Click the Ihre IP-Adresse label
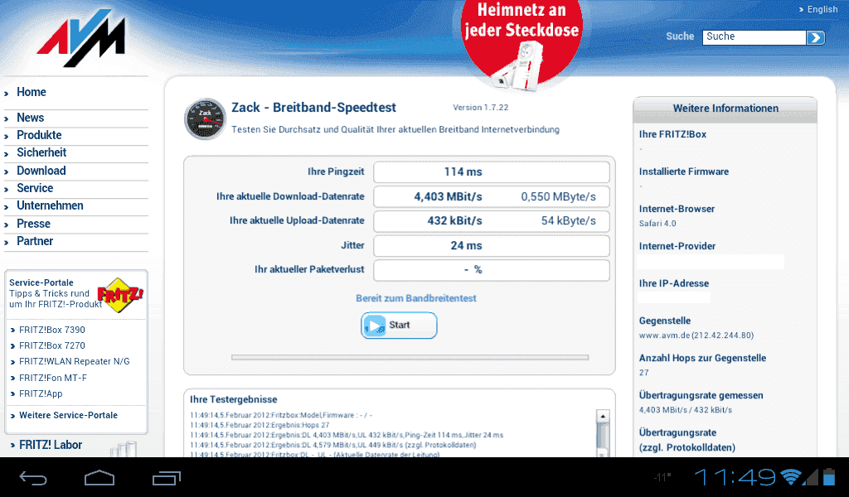Screen dimensions: 849x497 673,283
